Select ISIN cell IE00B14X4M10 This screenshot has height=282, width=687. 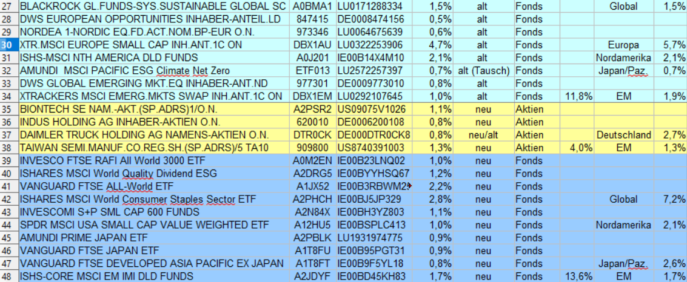(x=374, y=57)
